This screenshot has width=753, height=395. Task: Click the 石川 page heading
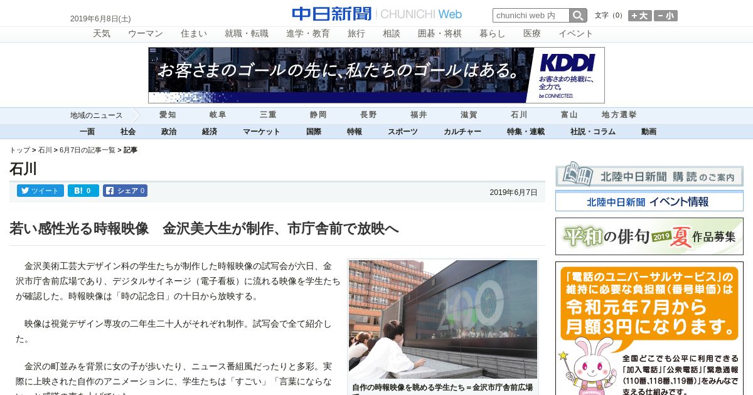[x=23, y=169]
